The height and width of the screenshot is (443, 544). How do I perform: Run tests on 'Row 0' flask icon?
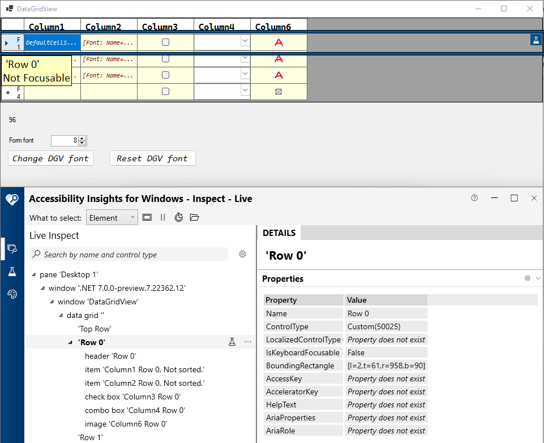click(x=232, y=342)
